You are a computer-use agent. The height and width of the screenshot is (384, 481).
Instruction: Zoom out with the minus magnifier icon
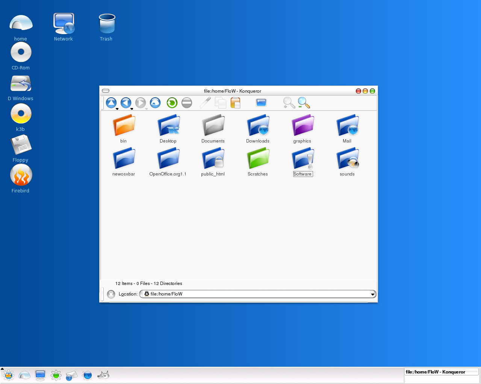(x=304, y=102)
